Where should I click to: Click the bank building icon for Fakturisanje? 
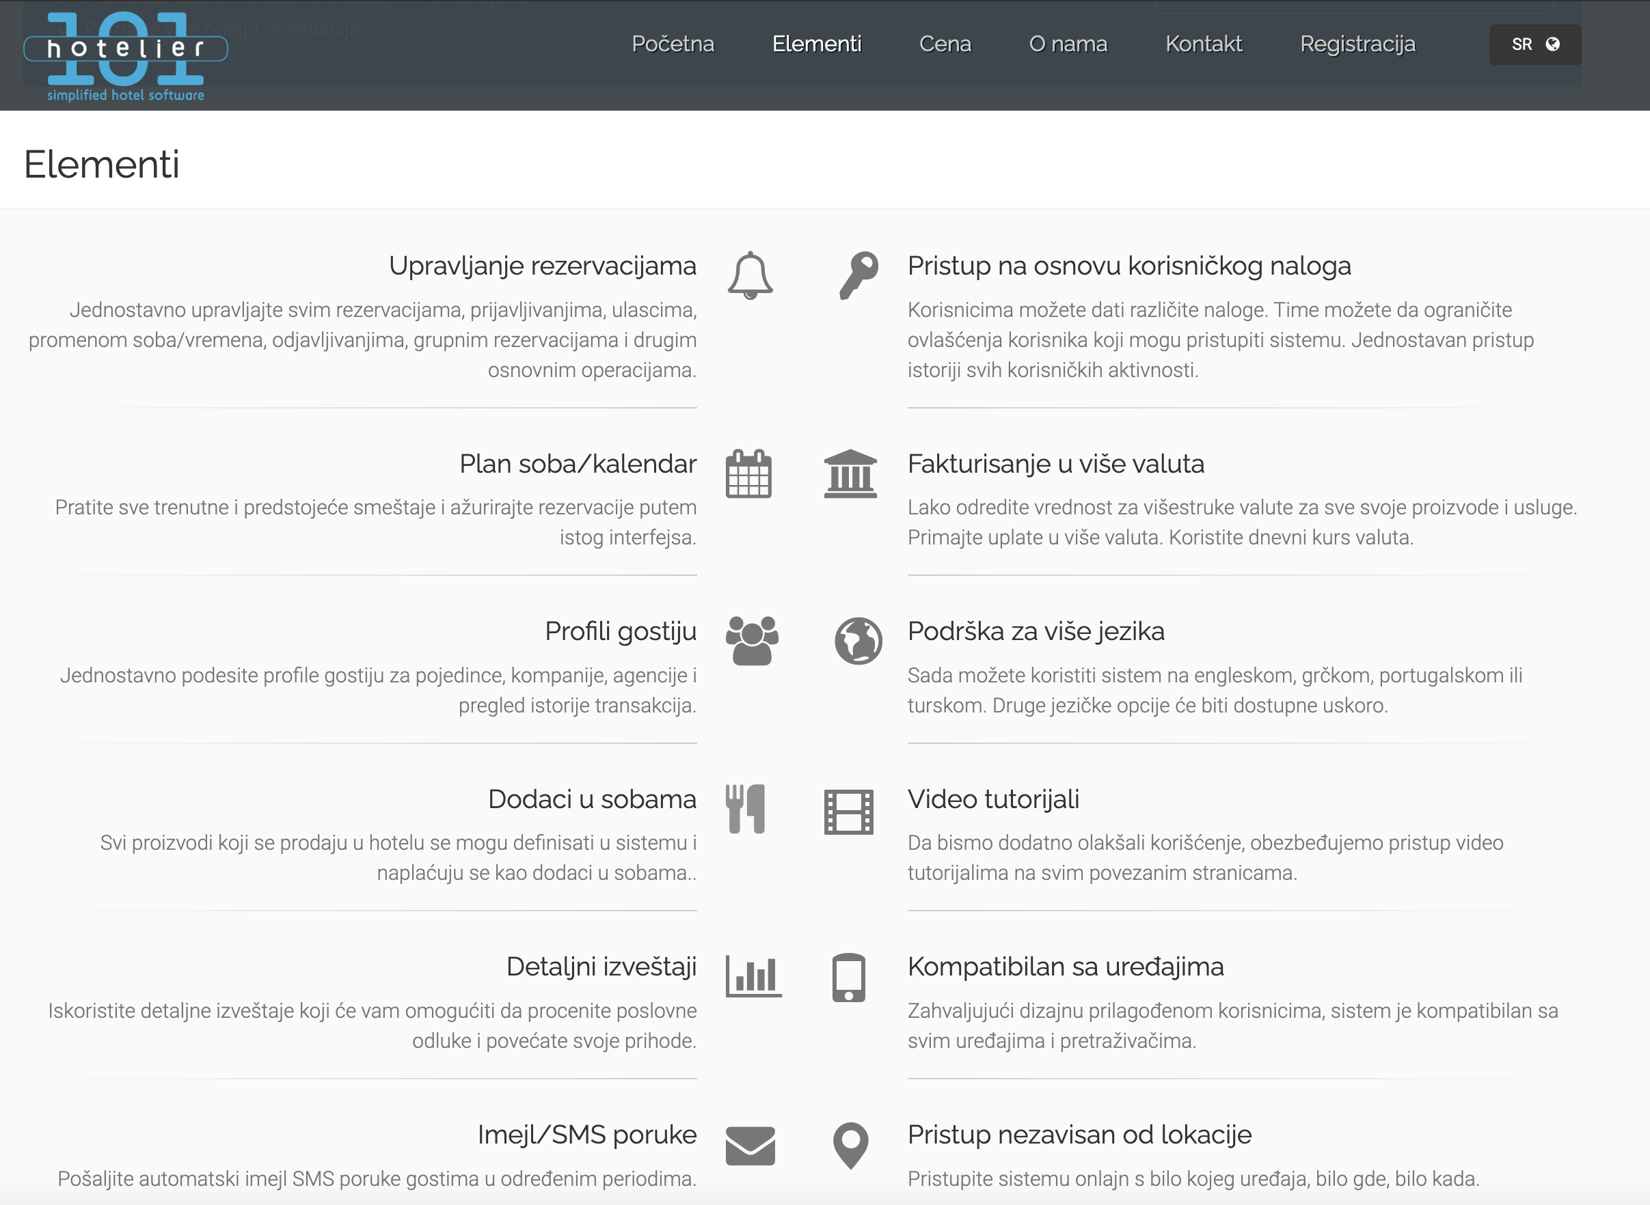point(850,474)
